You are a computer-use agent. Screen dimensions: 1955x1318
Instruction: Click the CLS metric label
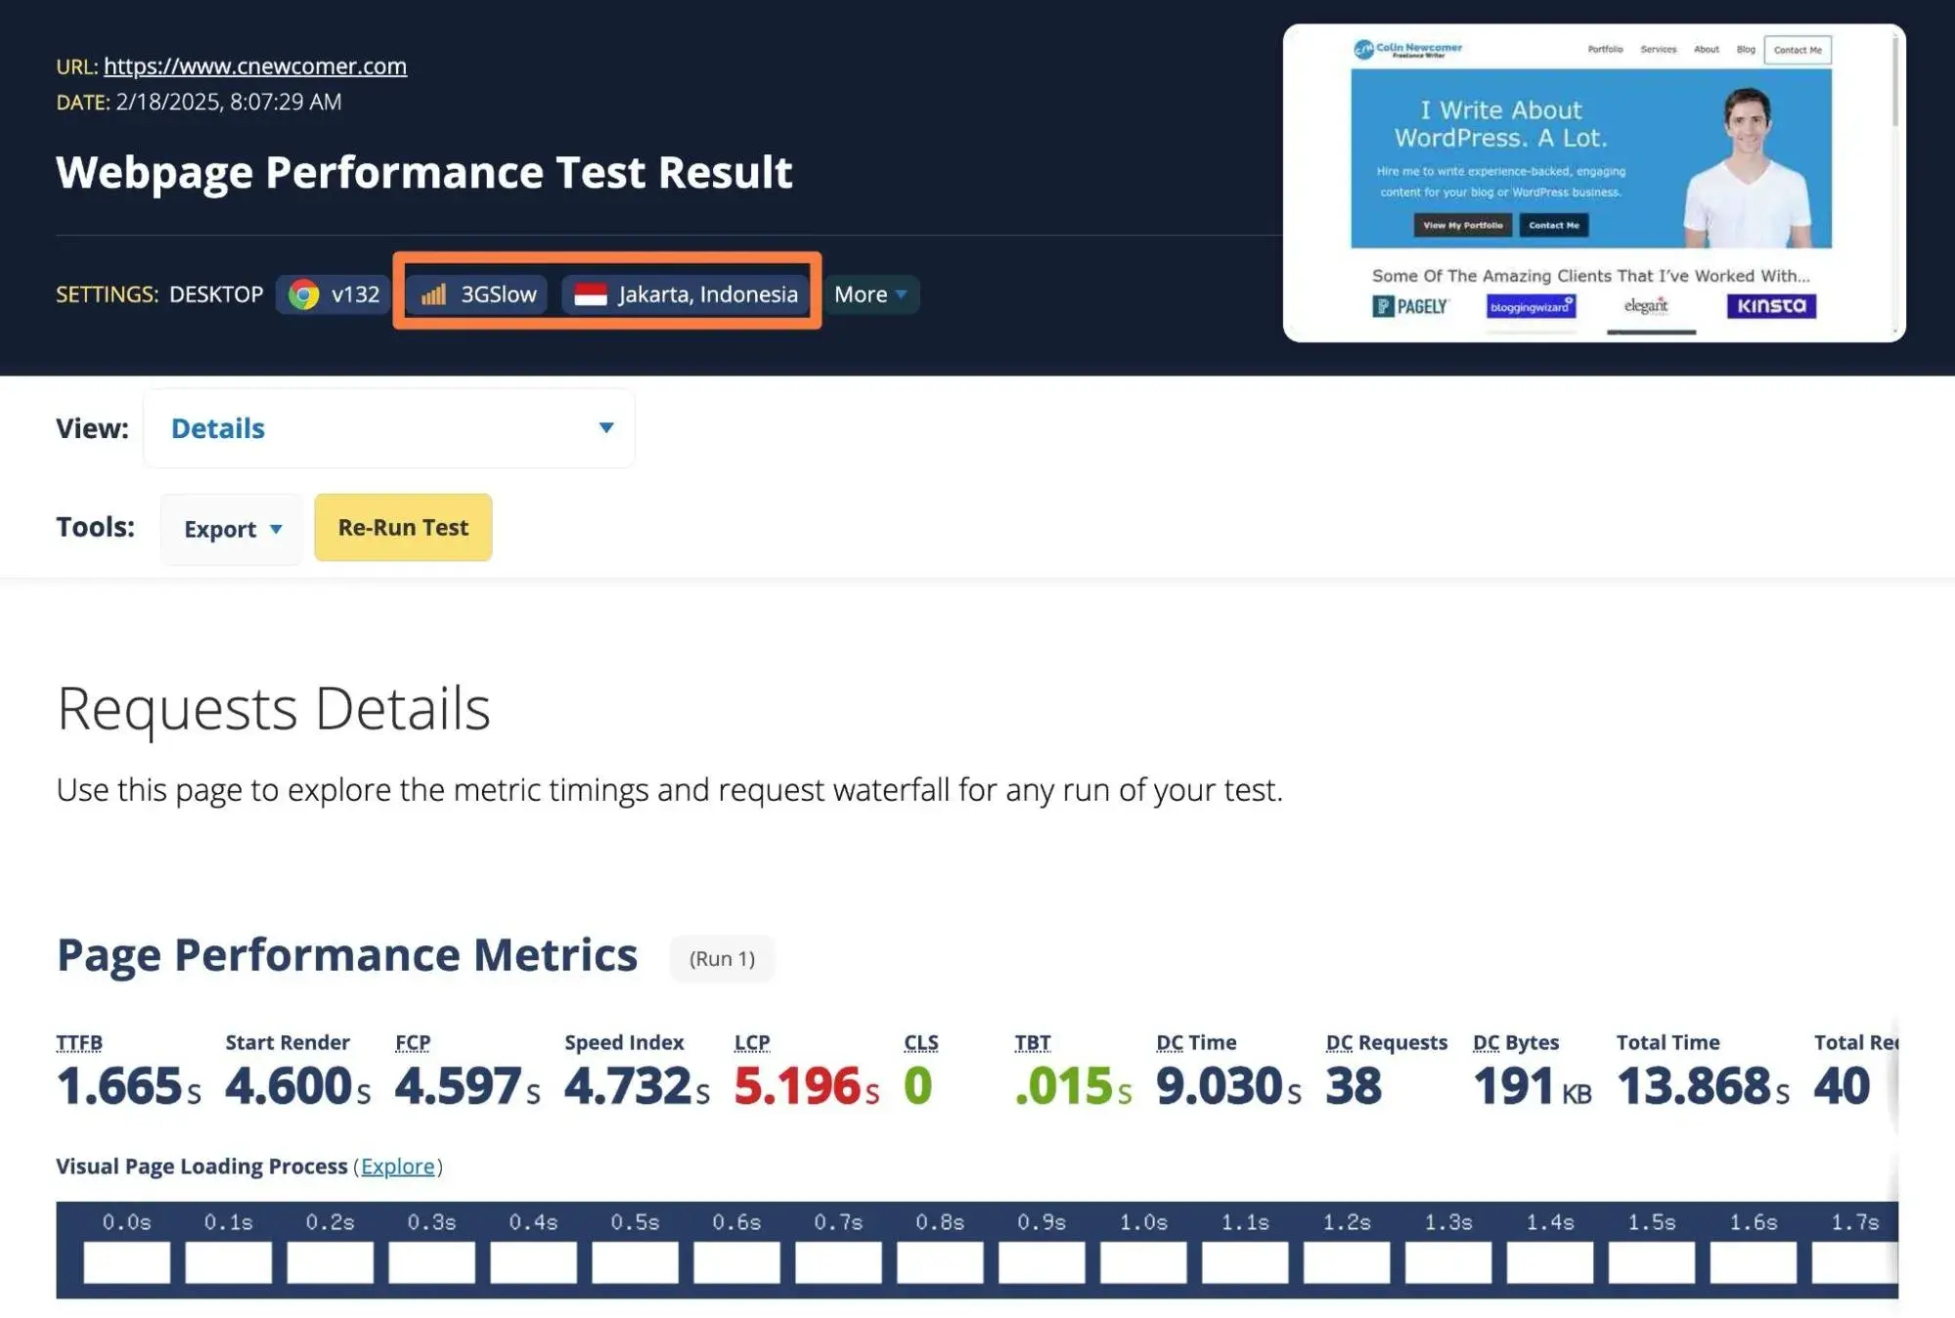click(921, 1042)
